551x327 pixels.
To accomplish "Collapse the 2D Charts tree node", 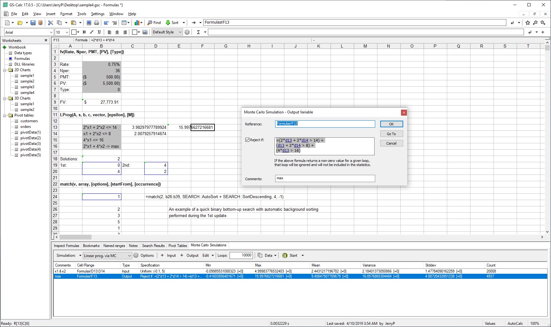I will click(x=5, y=70).
